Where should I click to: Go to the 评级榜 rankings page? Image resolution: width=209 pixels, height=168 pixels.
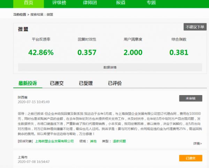point(59,3)
